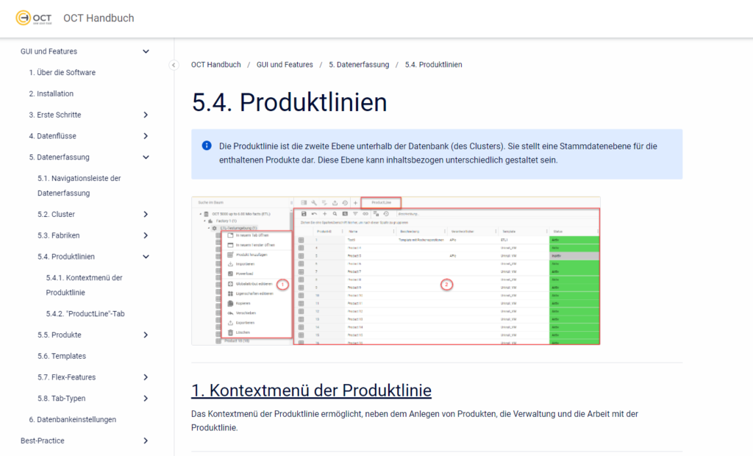The height and width of the screenshot is (456, 753).
Task: Click OCT Handbuch in the breadcrumb
Action: 215,65
